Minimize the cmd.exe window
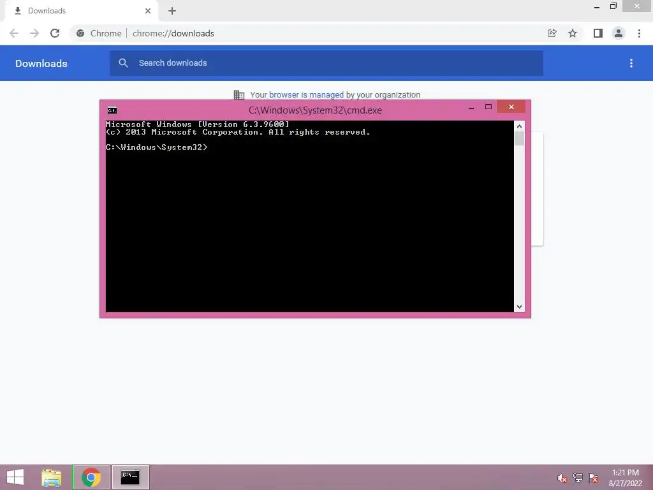This screenshot has height=490, width=653. [471, 107]
